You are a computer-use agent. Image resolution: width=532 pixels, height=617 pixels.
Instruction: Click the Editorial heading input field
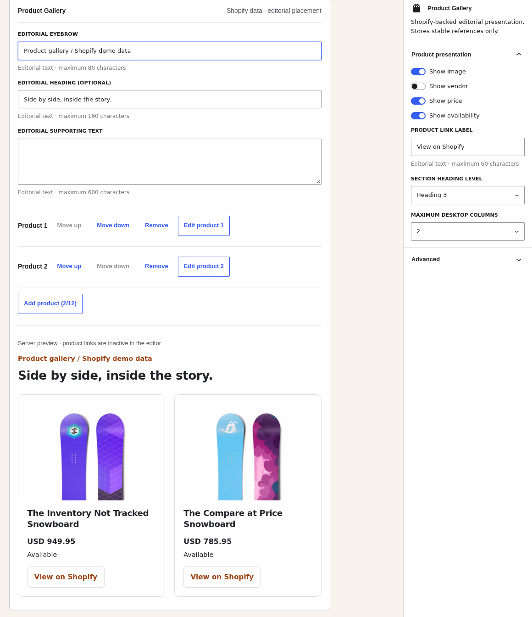[x=170, y=99]
